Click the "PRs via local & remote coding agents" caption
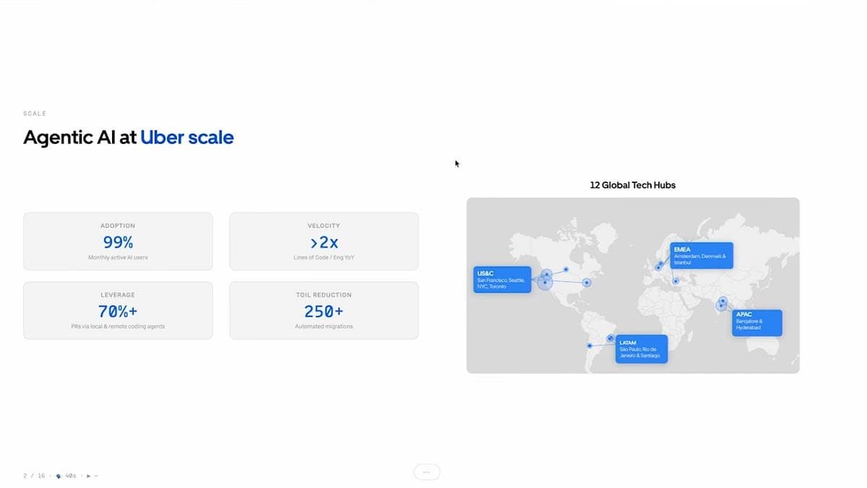The image size is (867, 488). pyautogui.click(x=118, y=327)
